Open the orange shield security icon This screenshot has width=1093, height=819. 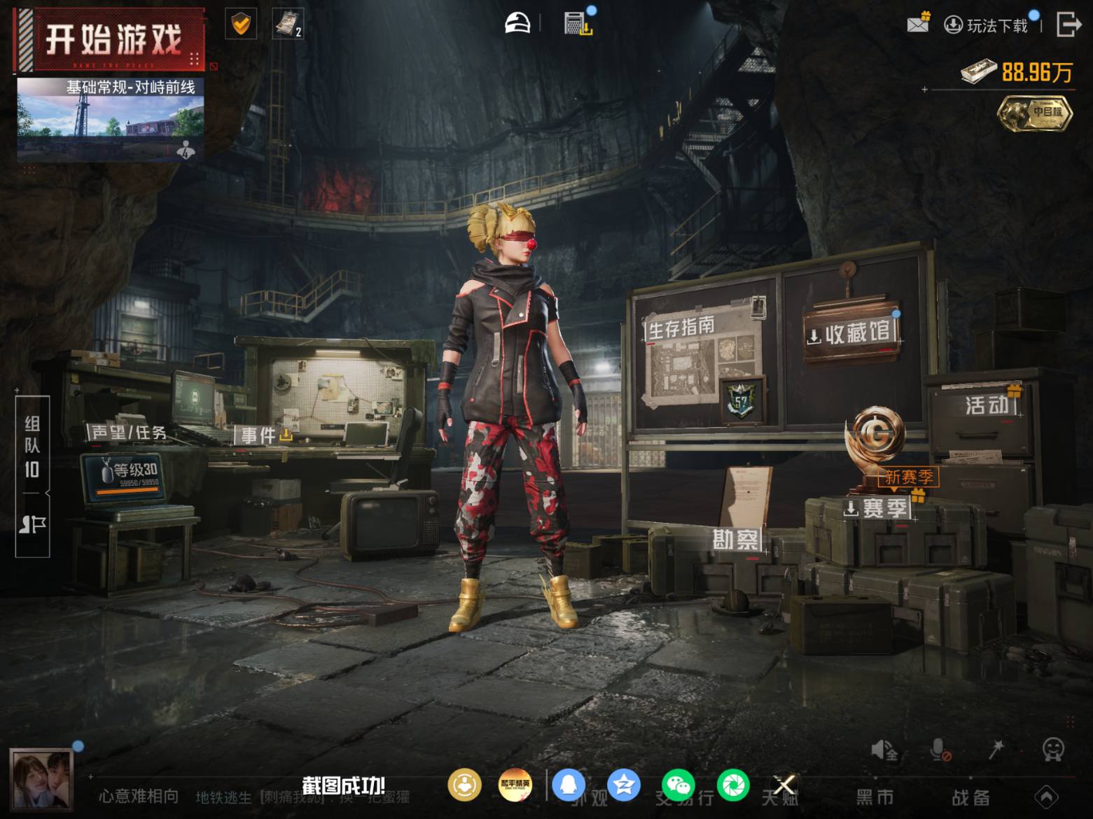[x=240, y=24]
